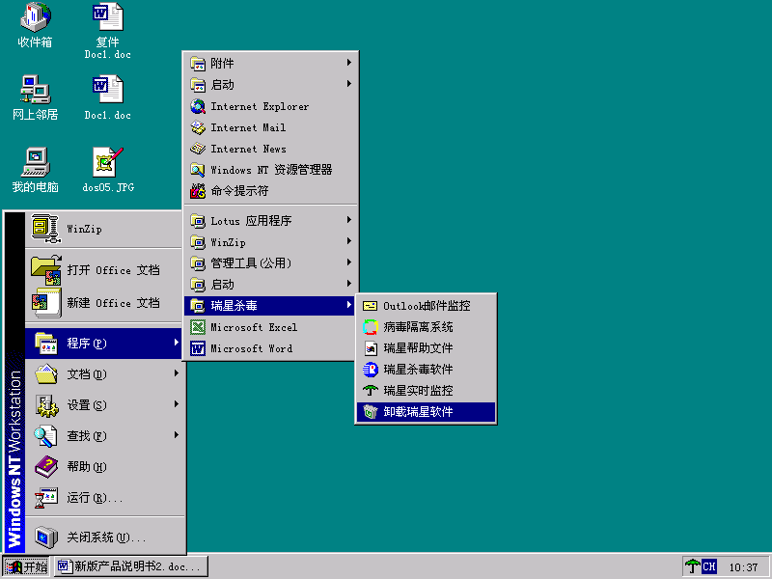Open 病毒隔离系统 quarantine entry

(426, 327)
